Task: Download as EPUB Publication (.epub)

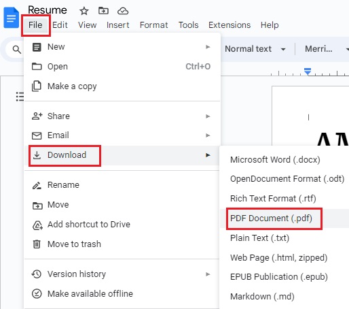Action: 284,277
